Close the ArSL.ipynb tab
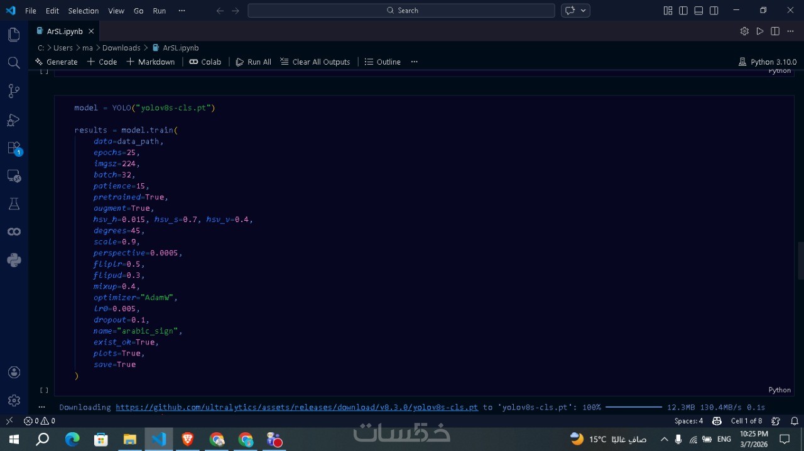 coord(91,31)
